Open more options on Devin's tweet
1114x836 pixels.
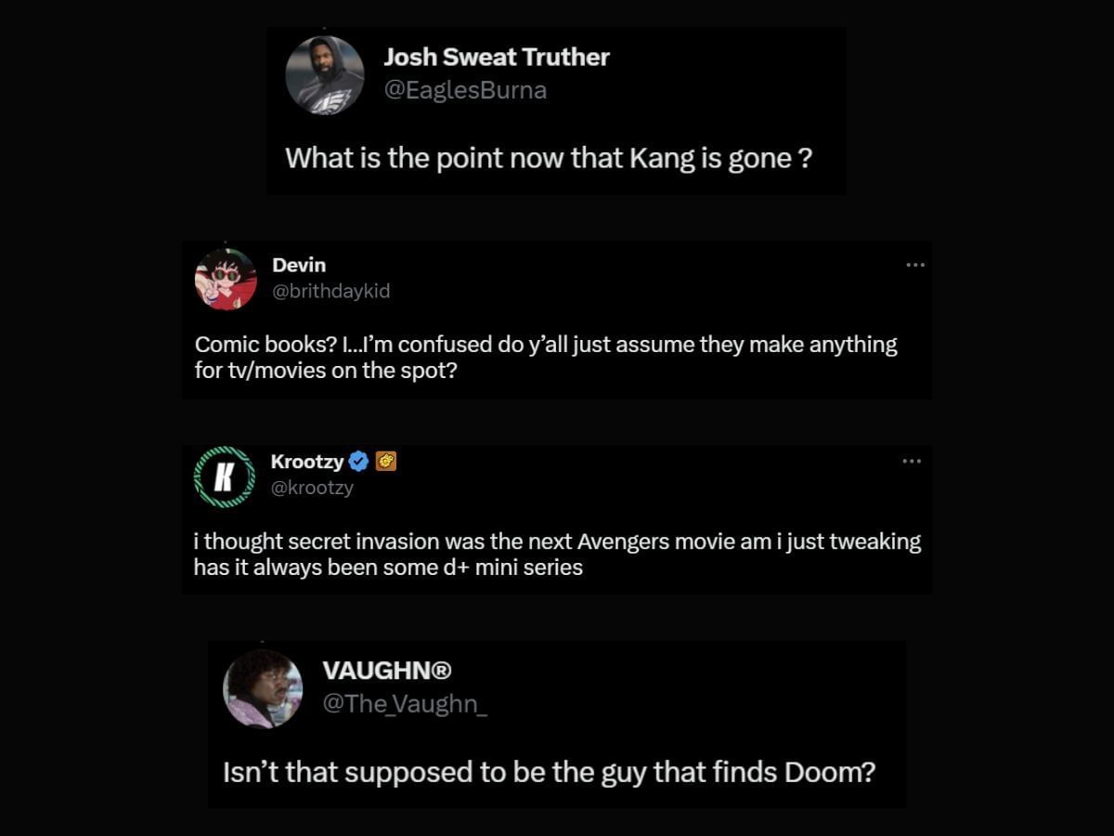click(914, 265)
